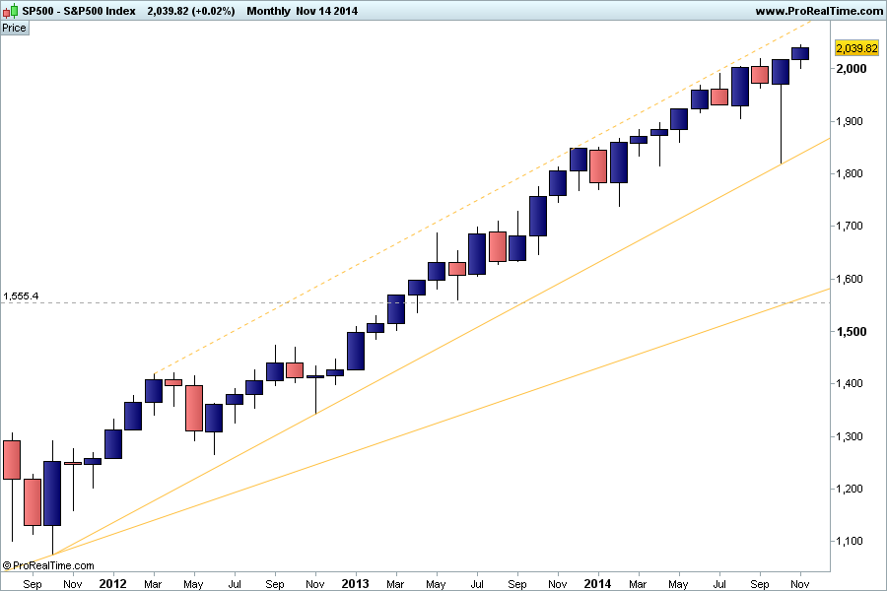This screenshot has height=591, width=887.
Task: Click the candlestick chart icon beside SP500
Action: (x=10, y=11)
